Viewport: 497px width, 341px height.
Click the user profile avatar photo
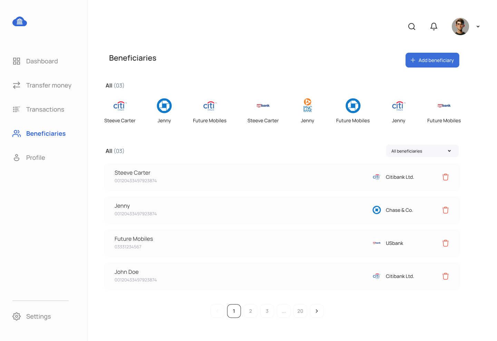tap(460, 27)
